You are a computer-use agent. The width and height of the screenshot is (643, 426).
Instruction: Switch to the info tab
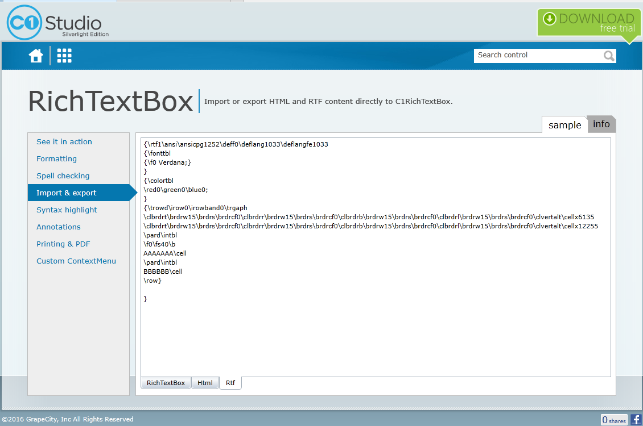click(601, 124)
